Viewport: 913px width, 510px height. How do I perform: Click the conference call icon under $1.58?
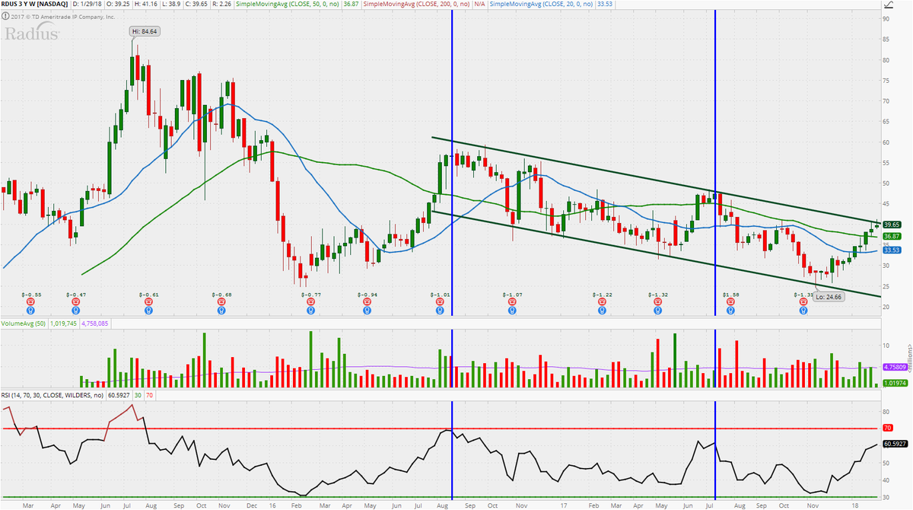tap(731, 301)
